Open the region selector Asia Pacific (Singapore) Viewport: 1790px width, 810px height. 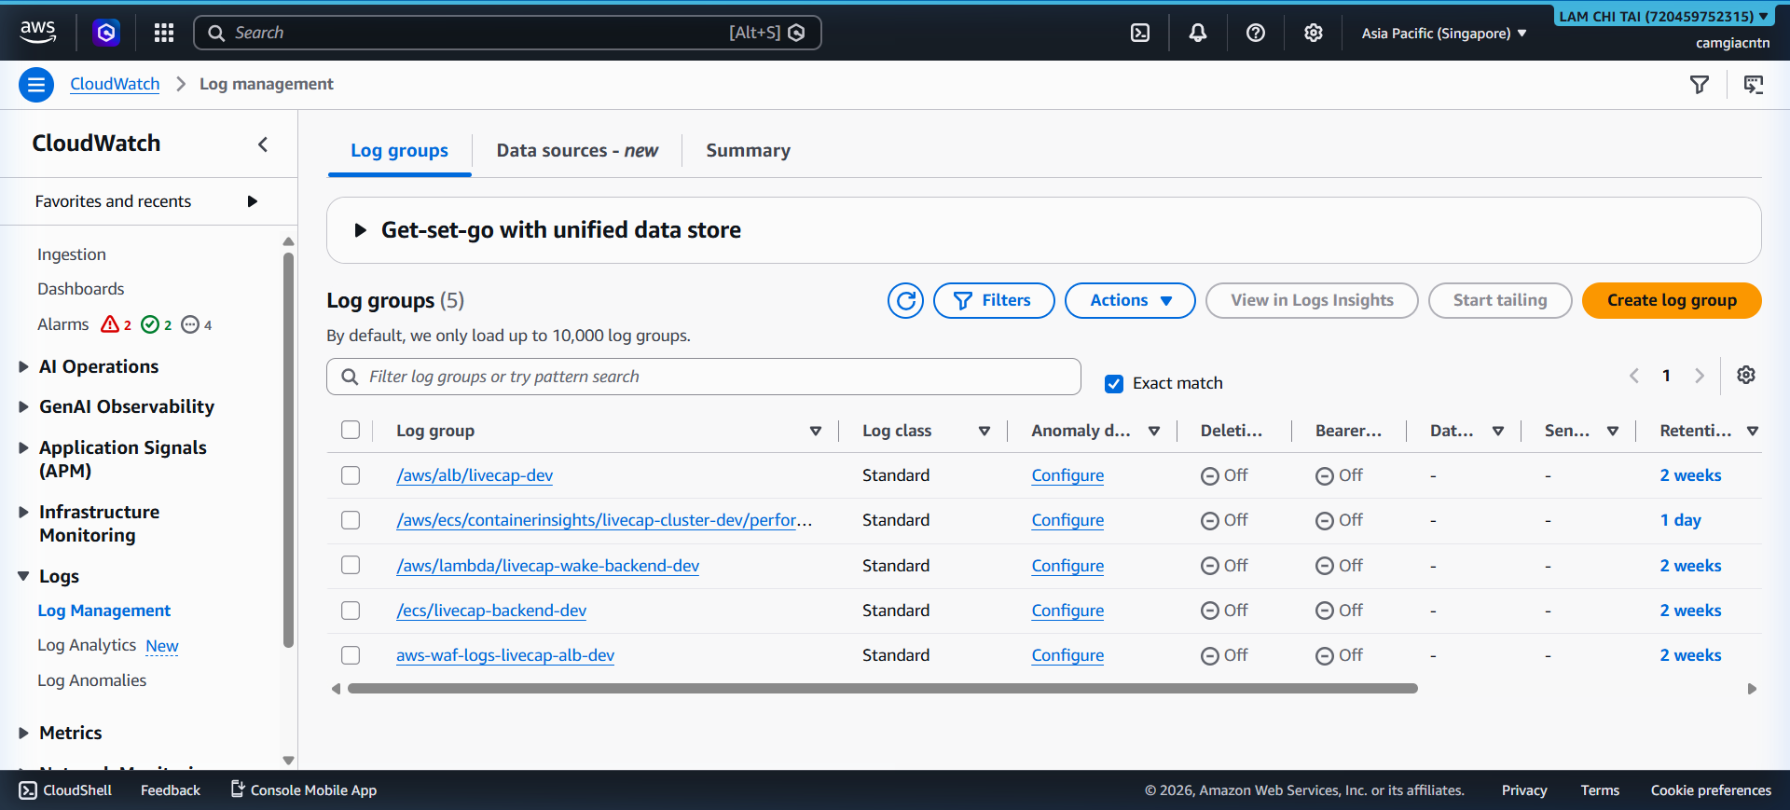tap(1443, 34)
